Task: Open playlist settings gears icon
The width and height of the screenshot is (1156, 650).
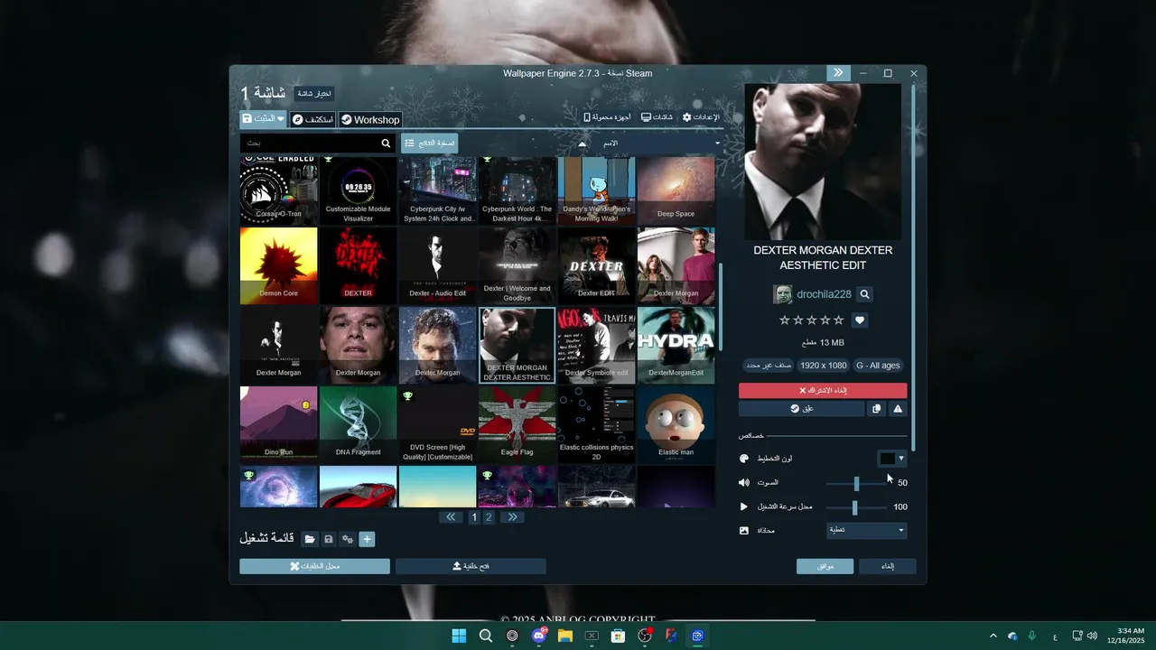Action: (348, 539)
